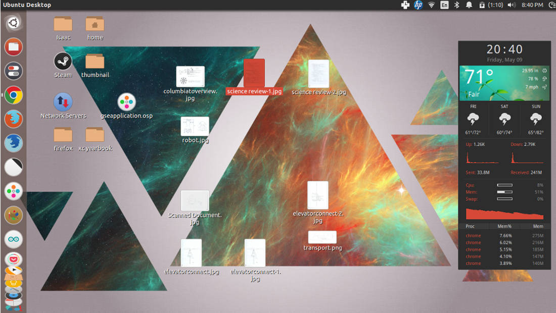Click the 8:40 PM clock
Viewport: 556px width, 313px height.
(x=532, y=5)
